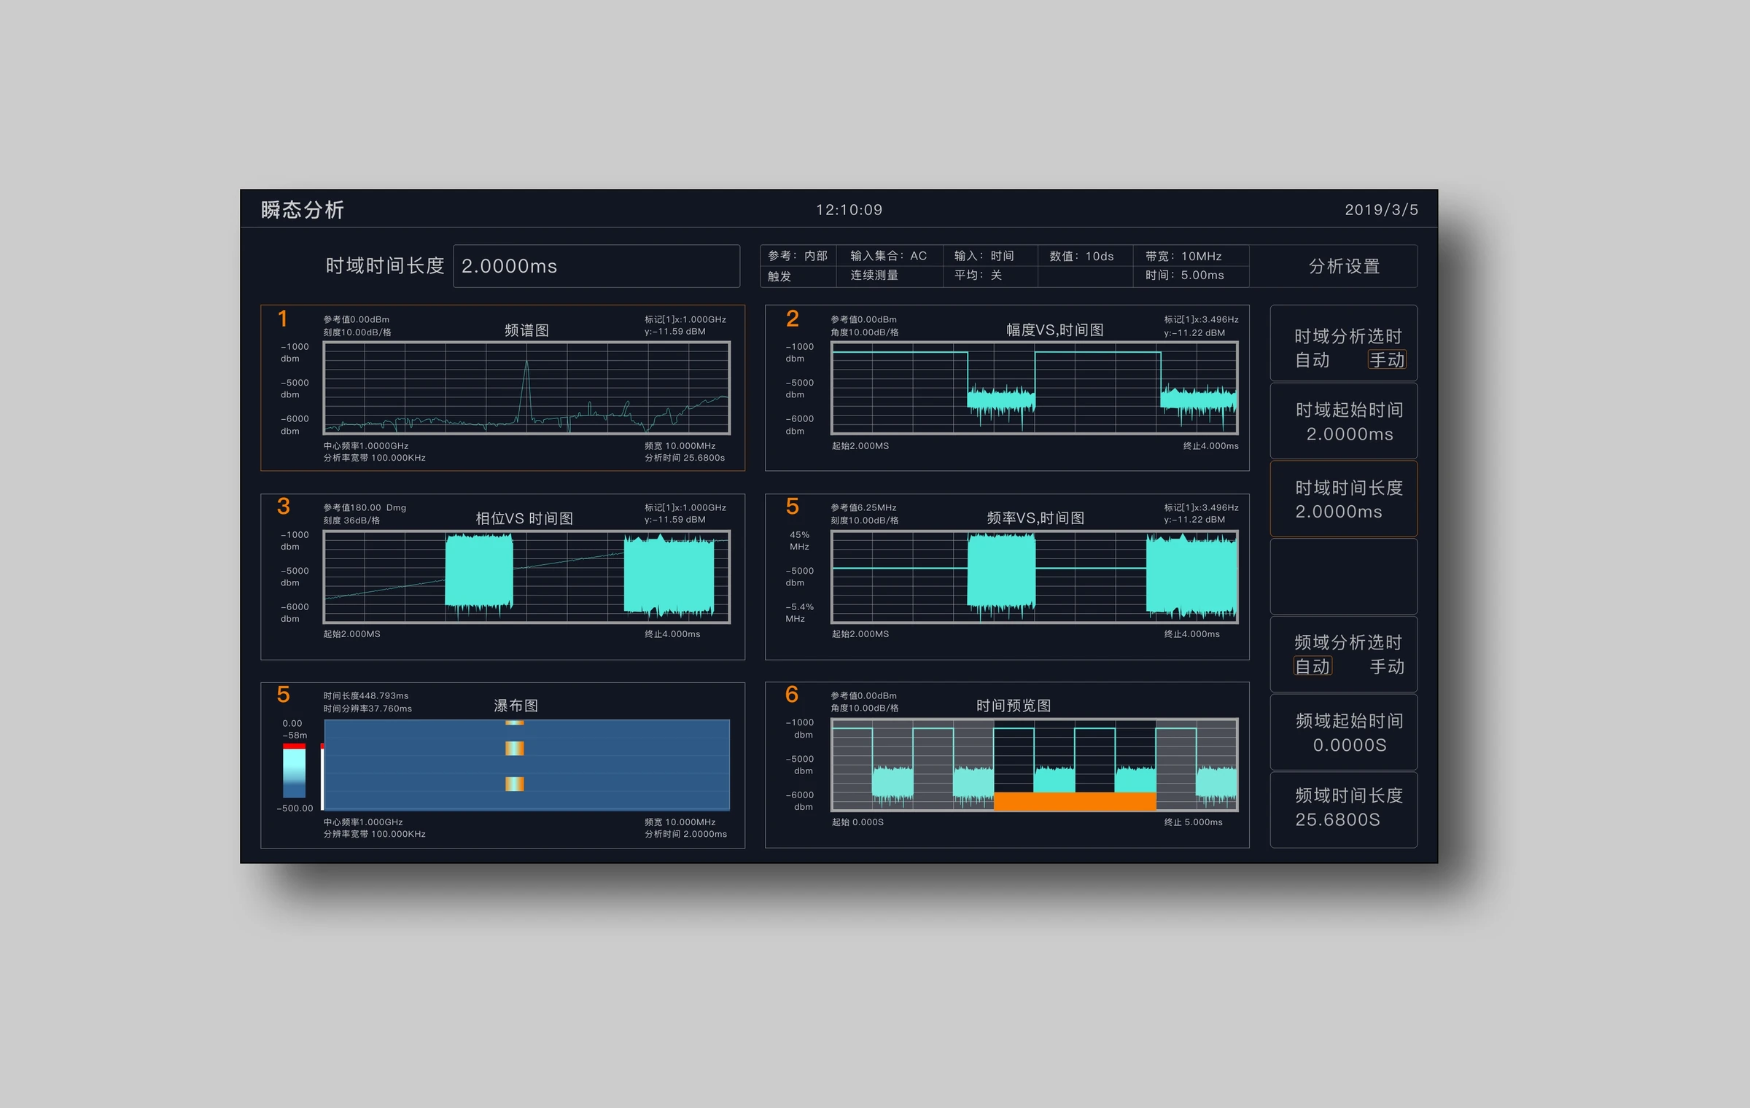Image resolution: width=1750 pixels, height=1108 pixels.
Task: Select 手动 under 频域分析选时
Action: tap(1386, 666)
